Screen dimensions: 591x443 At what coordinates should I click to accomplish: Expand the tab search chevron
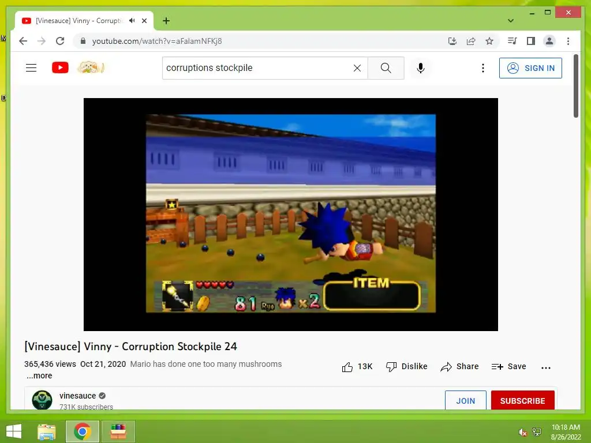tap(511, 21)
